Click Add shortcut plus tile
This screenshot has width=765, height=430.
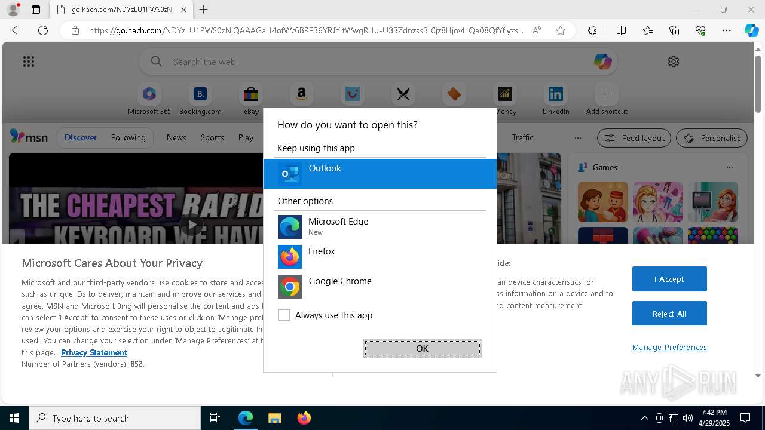(607, 100)
